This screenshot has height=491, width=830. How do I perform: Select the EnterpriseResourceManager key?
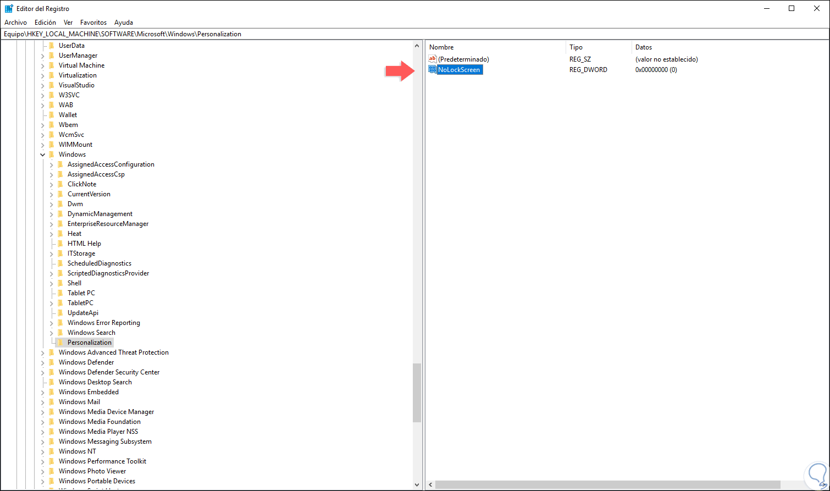pyautogui.click(x=108, y=224)
